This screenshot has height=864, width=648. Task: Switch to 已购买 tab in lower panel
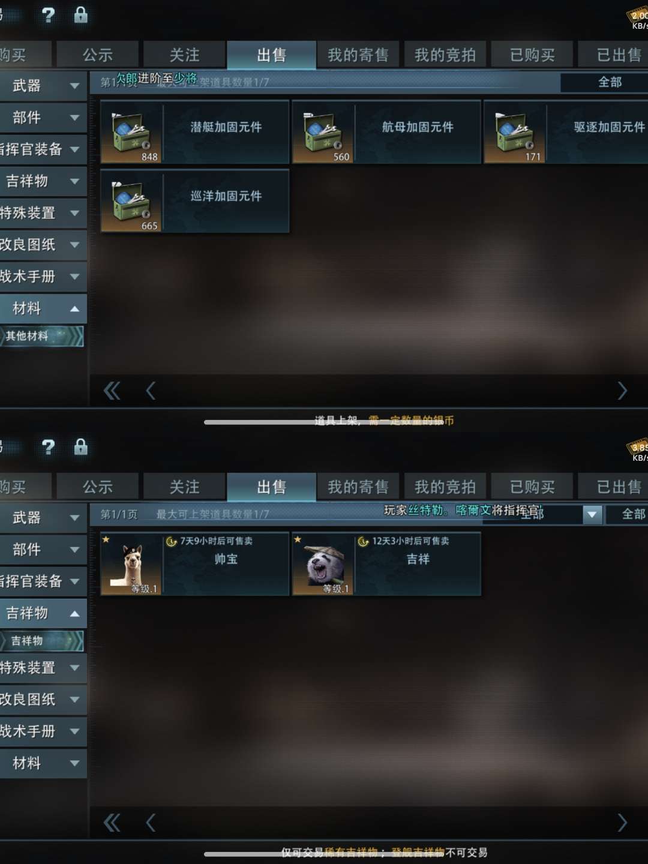532,487
